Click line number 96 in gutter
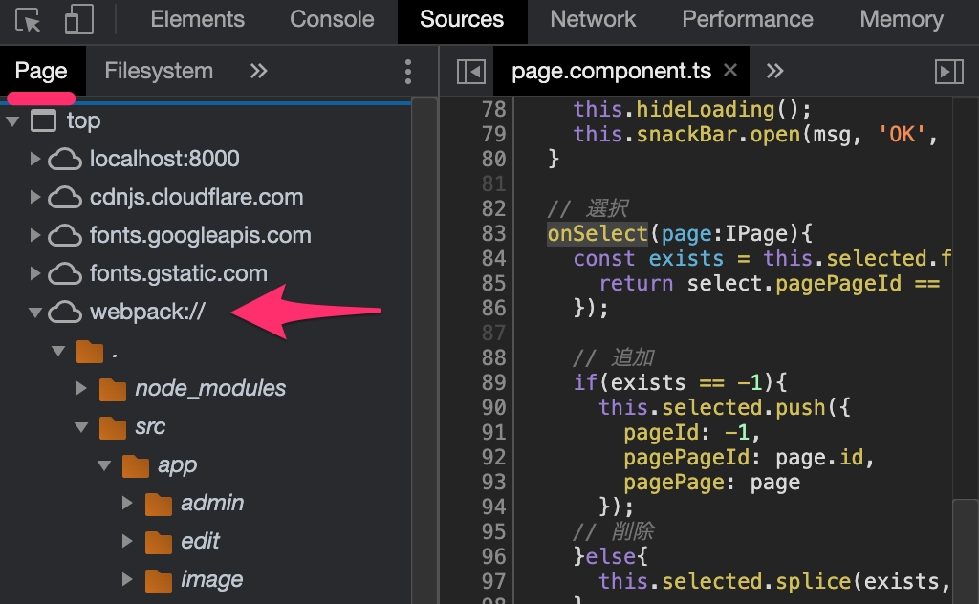The width and height of the screenshot is (979, 604). point(493,556)
